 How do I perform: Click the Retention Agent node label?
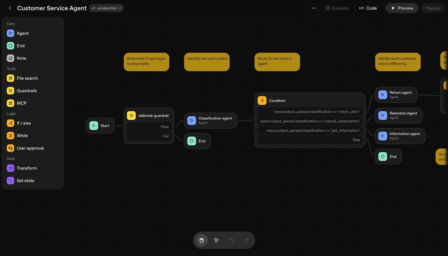pos(403,113)
